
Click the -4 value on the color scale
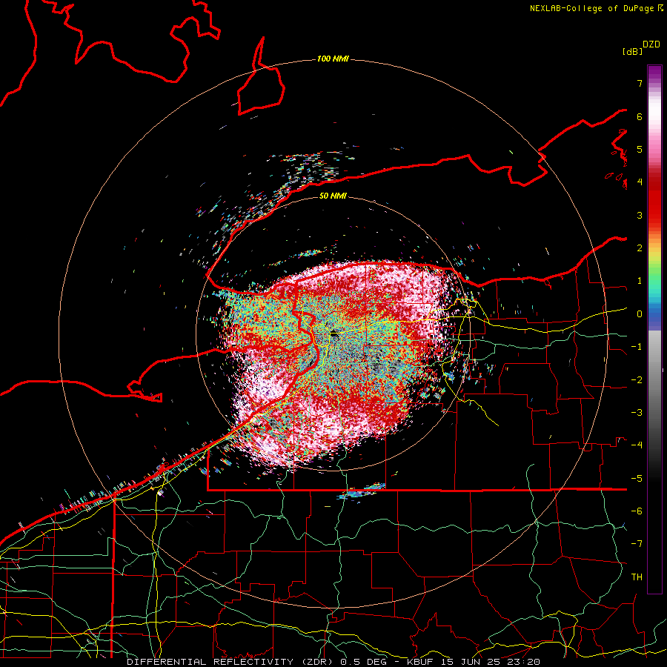click(637, 445)
